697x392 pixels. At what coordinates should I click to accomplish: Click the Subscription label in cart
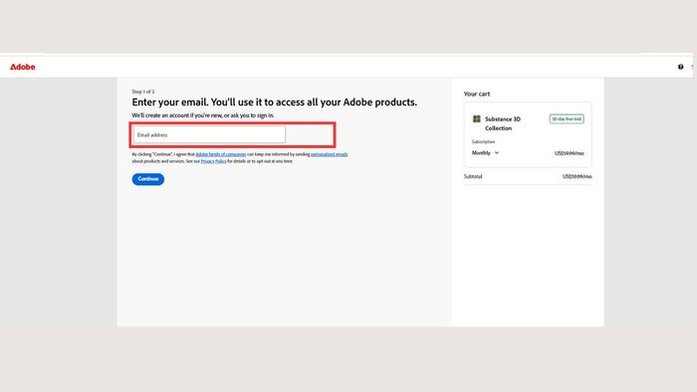[483, 141]
